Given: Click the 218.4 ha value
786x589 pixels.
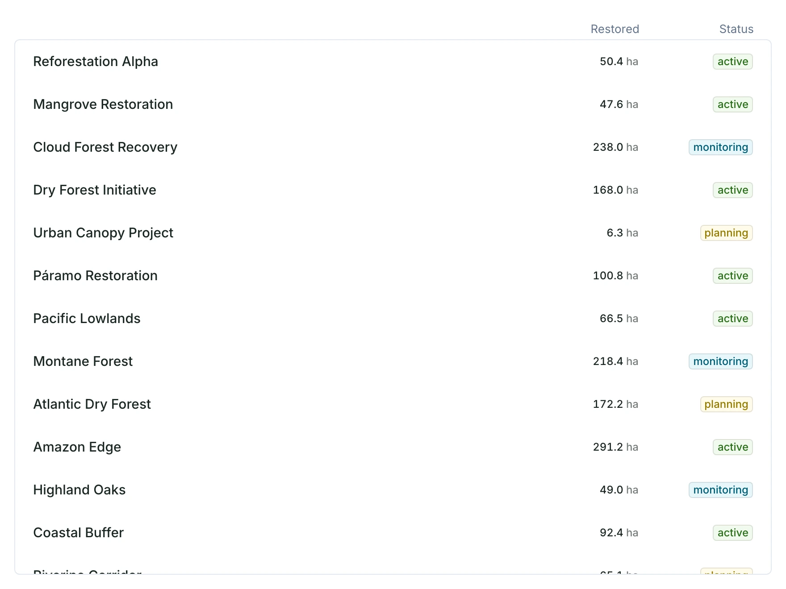Looking at the screenshot, I should coord(616,361).
